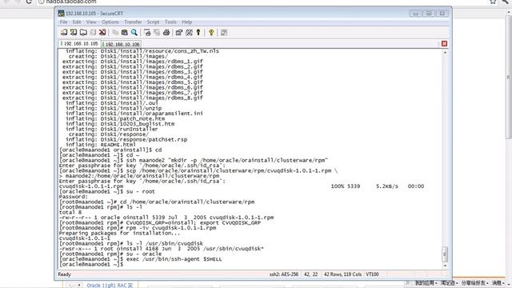Click 'VT100' emulation in status bar
This screenshot has height=288, width=512.
tap(372, 274)
